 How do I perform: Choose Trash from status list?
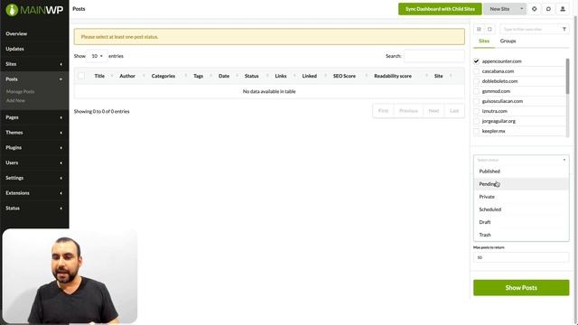521,235
